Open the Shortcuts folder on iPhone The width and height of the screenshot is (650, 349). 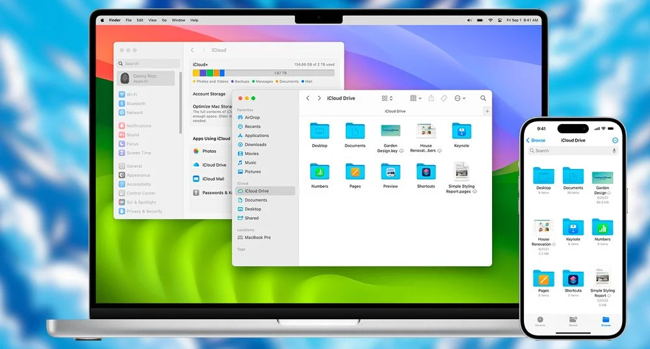(573, 279)
